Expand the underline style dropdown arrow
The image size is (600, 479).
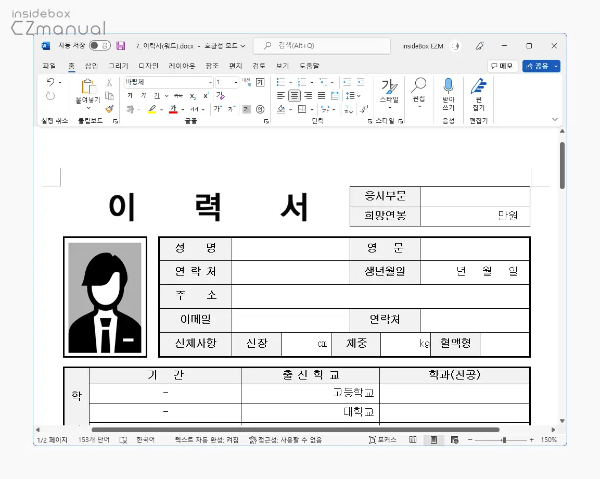167,96
